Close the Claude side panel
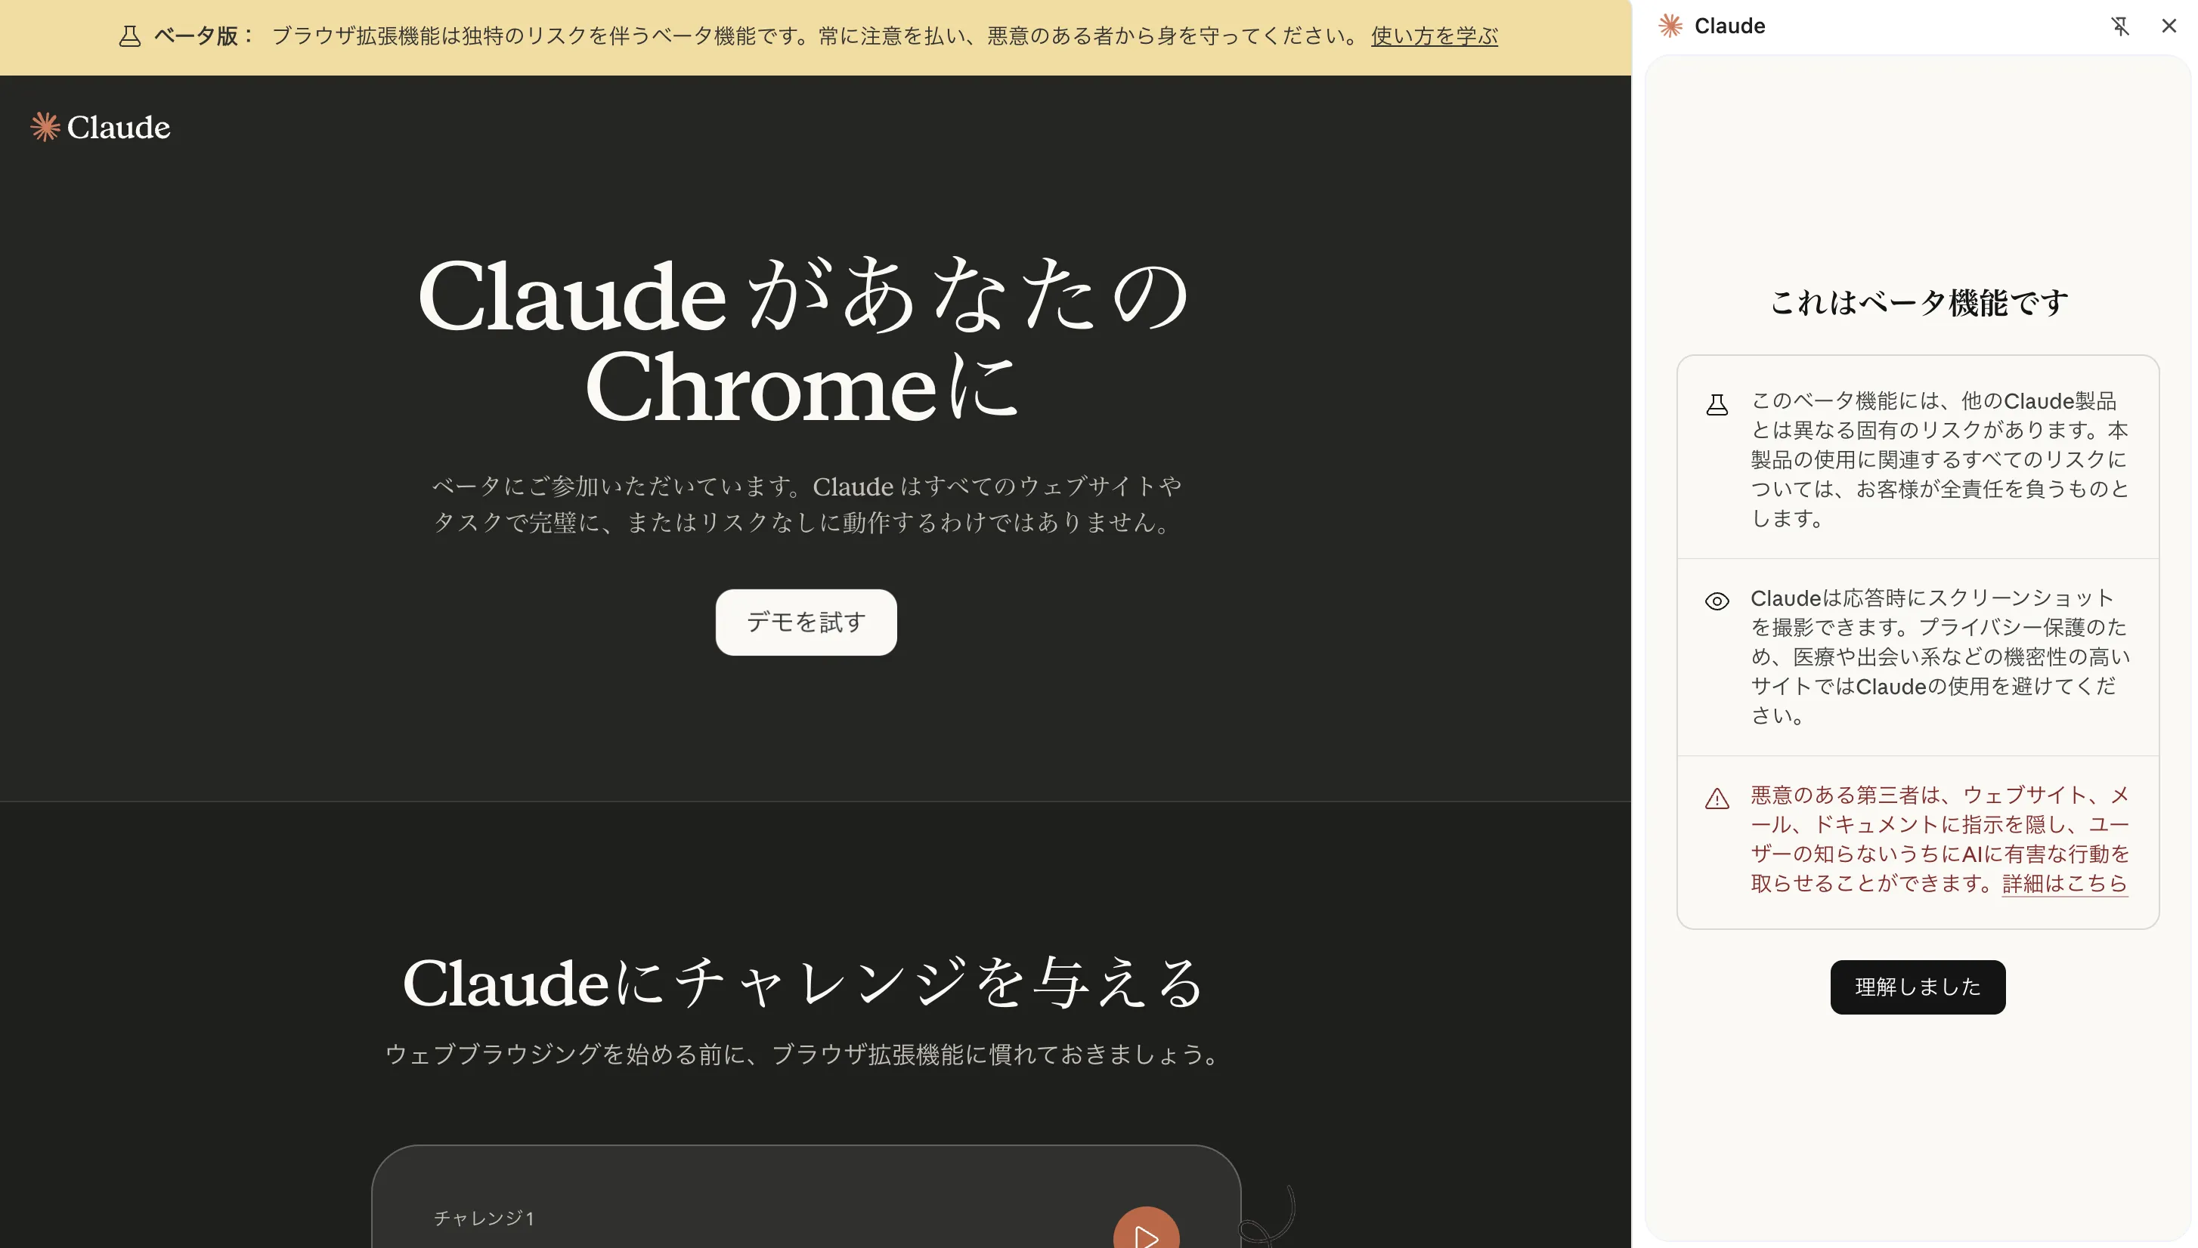The height and width of the screenshot is (1248, 2198). click(2169, 26)
